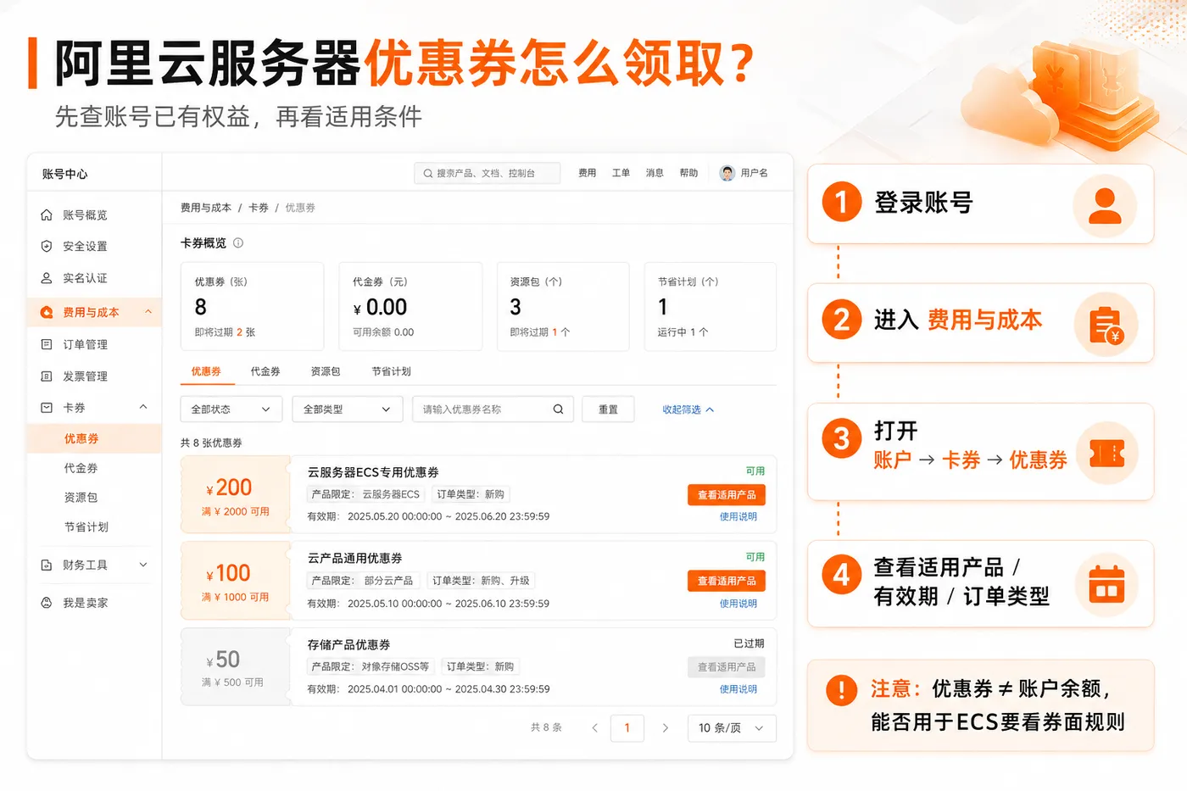The width and height of the screenshot is (1187, 791).
Task: Click the 共 8 条 total text in pagination
Action: pos(546,727)
